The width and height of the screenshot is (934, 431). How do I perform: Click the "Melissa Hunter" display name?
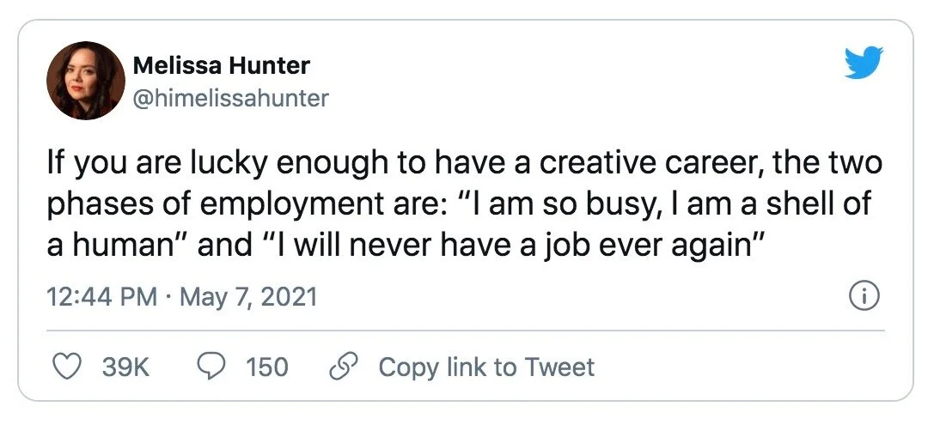(221, 65)
